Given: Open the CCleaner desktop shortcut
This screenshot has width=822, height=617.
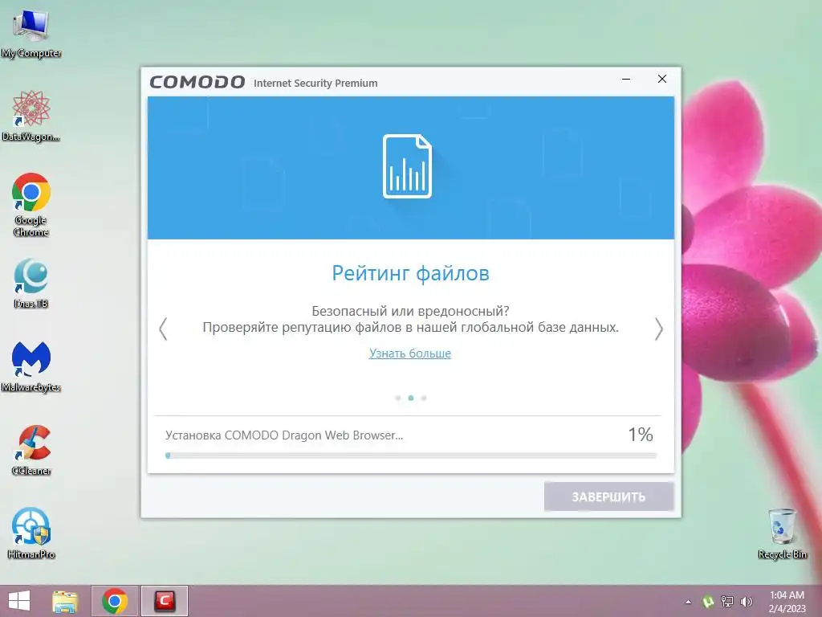Looking at the screenshot, I should tap(31, 450).
